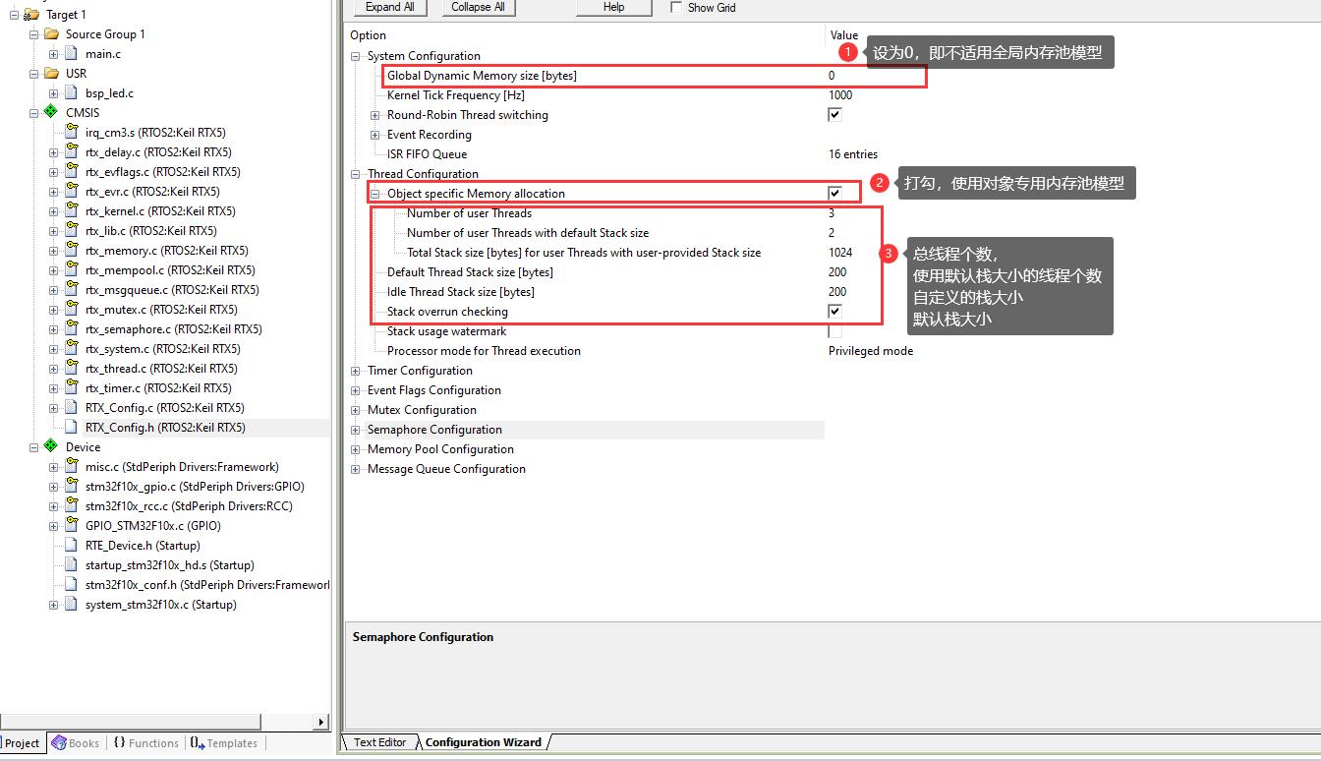Click the system_stm32f10x.c file icon
This screenshot has height=761, width=1321.
point(71,605)
